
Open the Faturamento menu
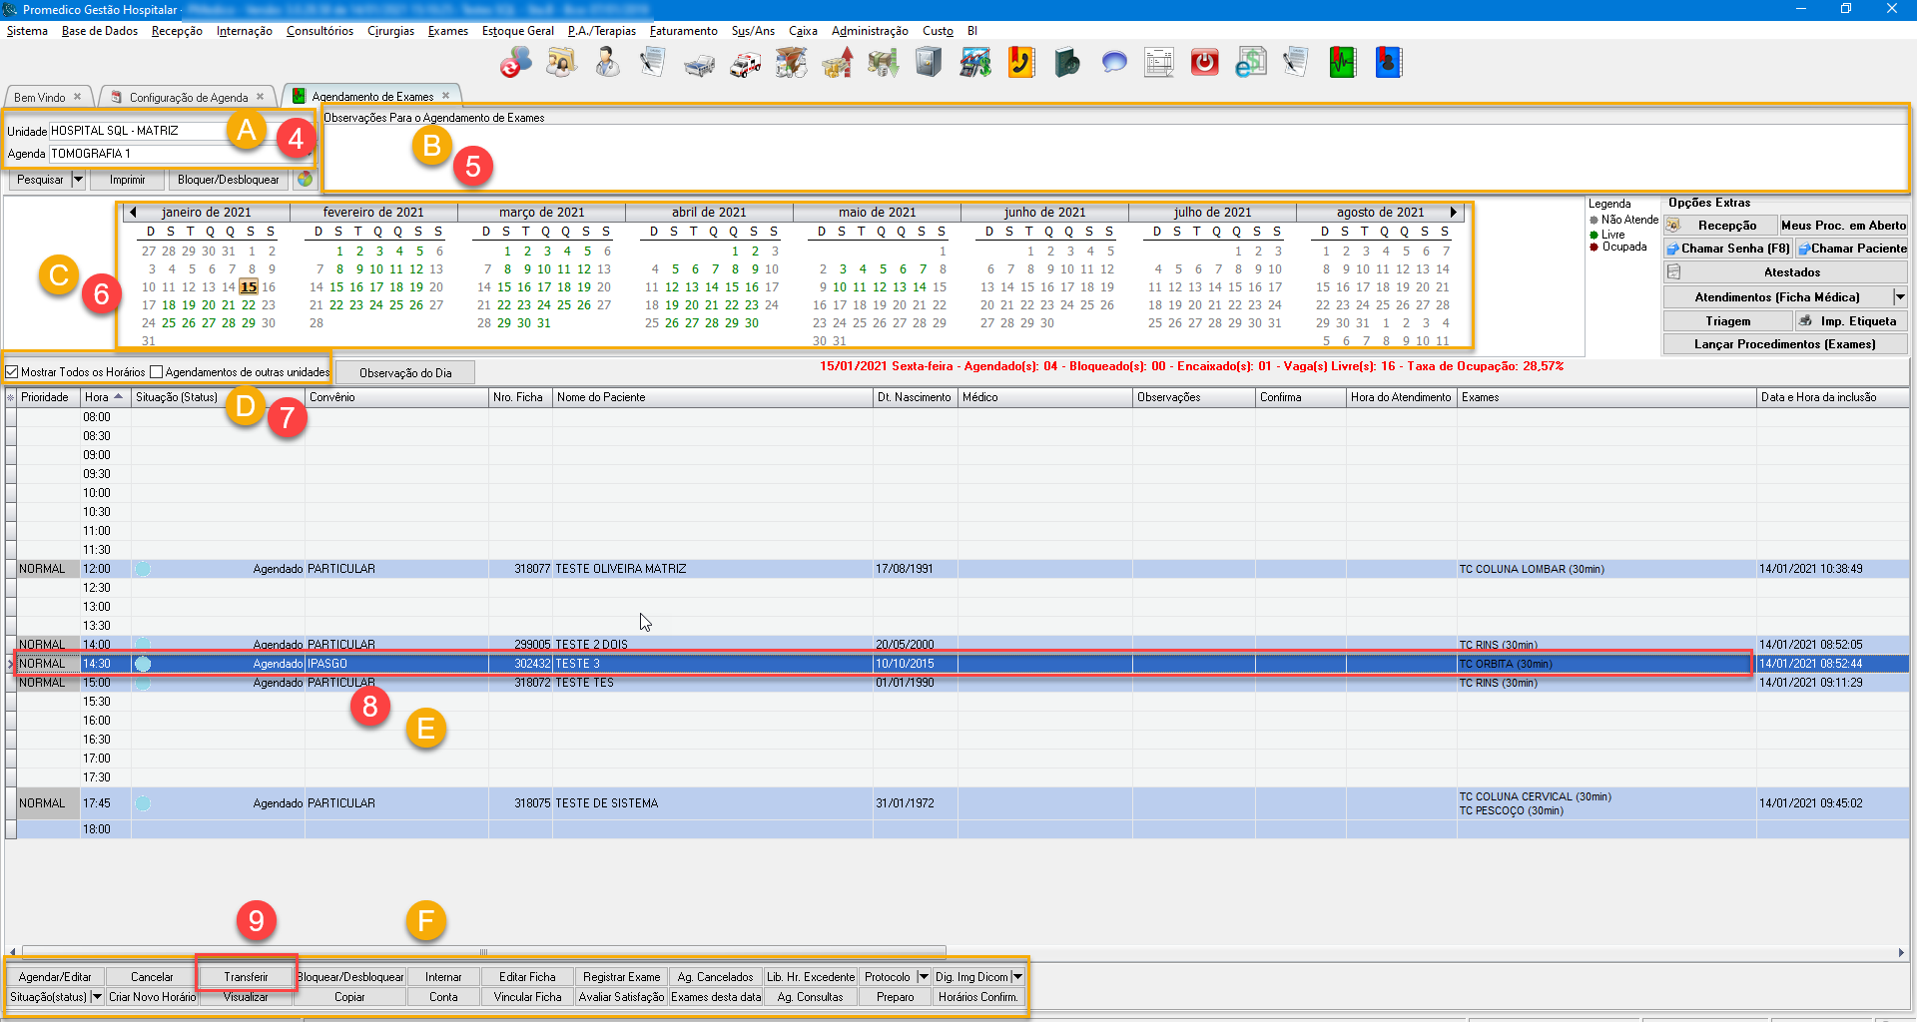683,31
